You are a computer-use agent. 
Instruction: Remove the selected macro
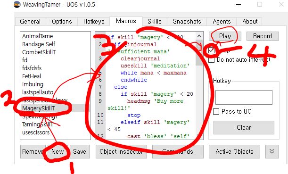[x=33, y=151]
